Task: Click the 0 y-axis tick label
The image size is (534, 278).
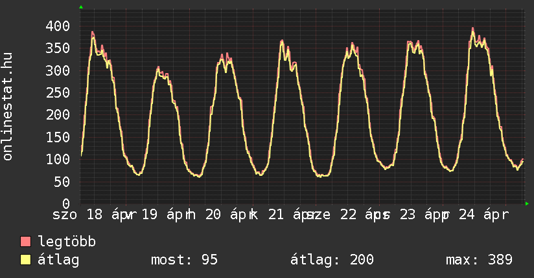Action: [65, 203]
